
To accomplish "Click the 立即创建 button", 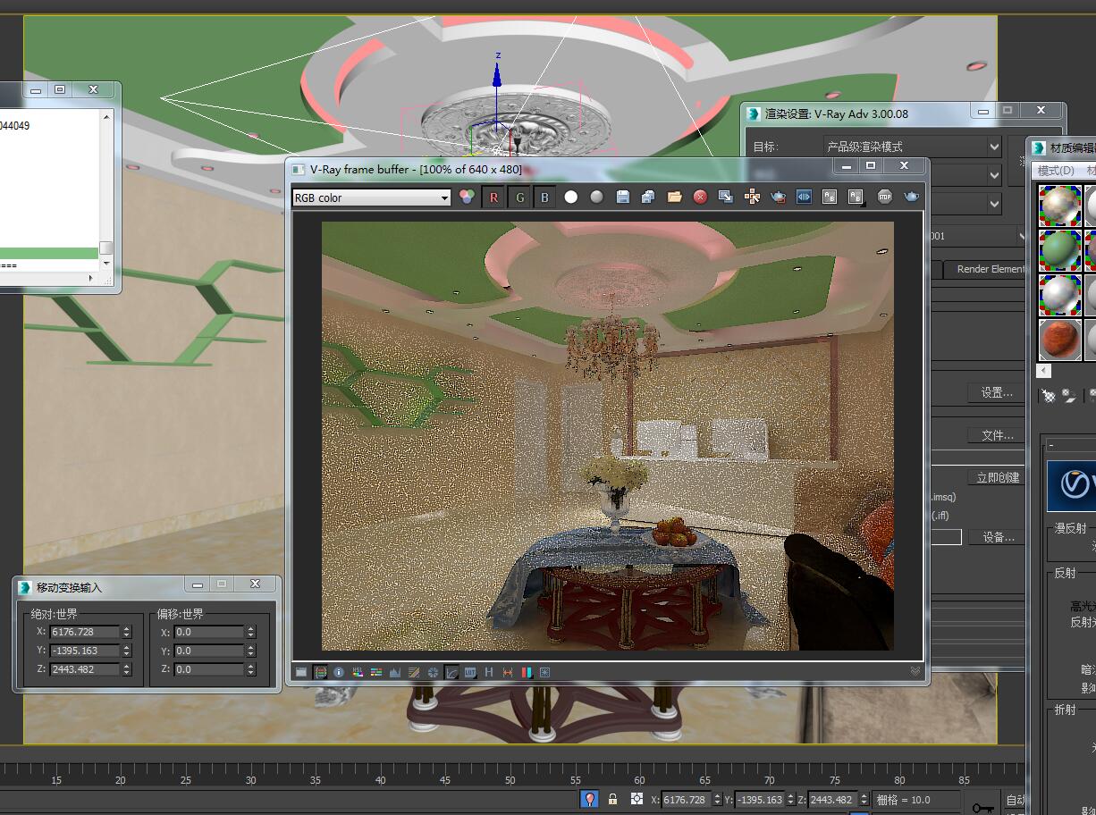I will tap(996, 477).
